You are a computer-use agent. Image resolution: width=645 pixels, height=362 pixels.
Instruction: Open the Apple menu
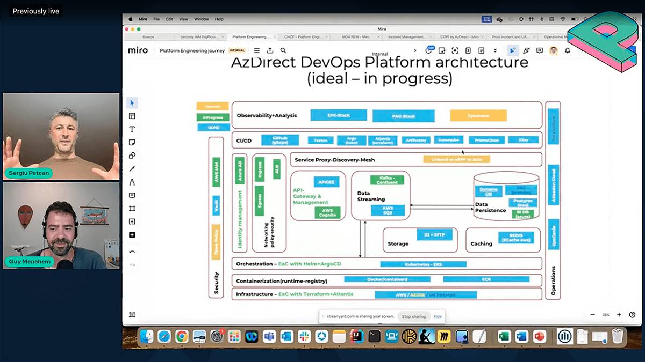coord(130,19)
